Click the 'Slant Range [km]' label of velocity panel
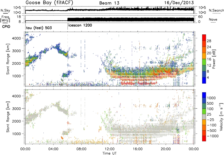The height and width of the screenshot is (155, 224). 8,117
